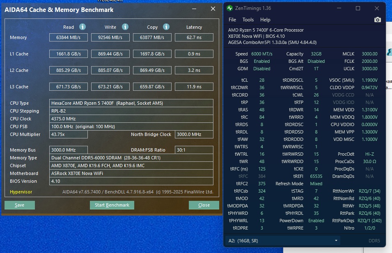Click the Memory Type field DDR5-6000 SDRAM

click(x=131, y=158)
